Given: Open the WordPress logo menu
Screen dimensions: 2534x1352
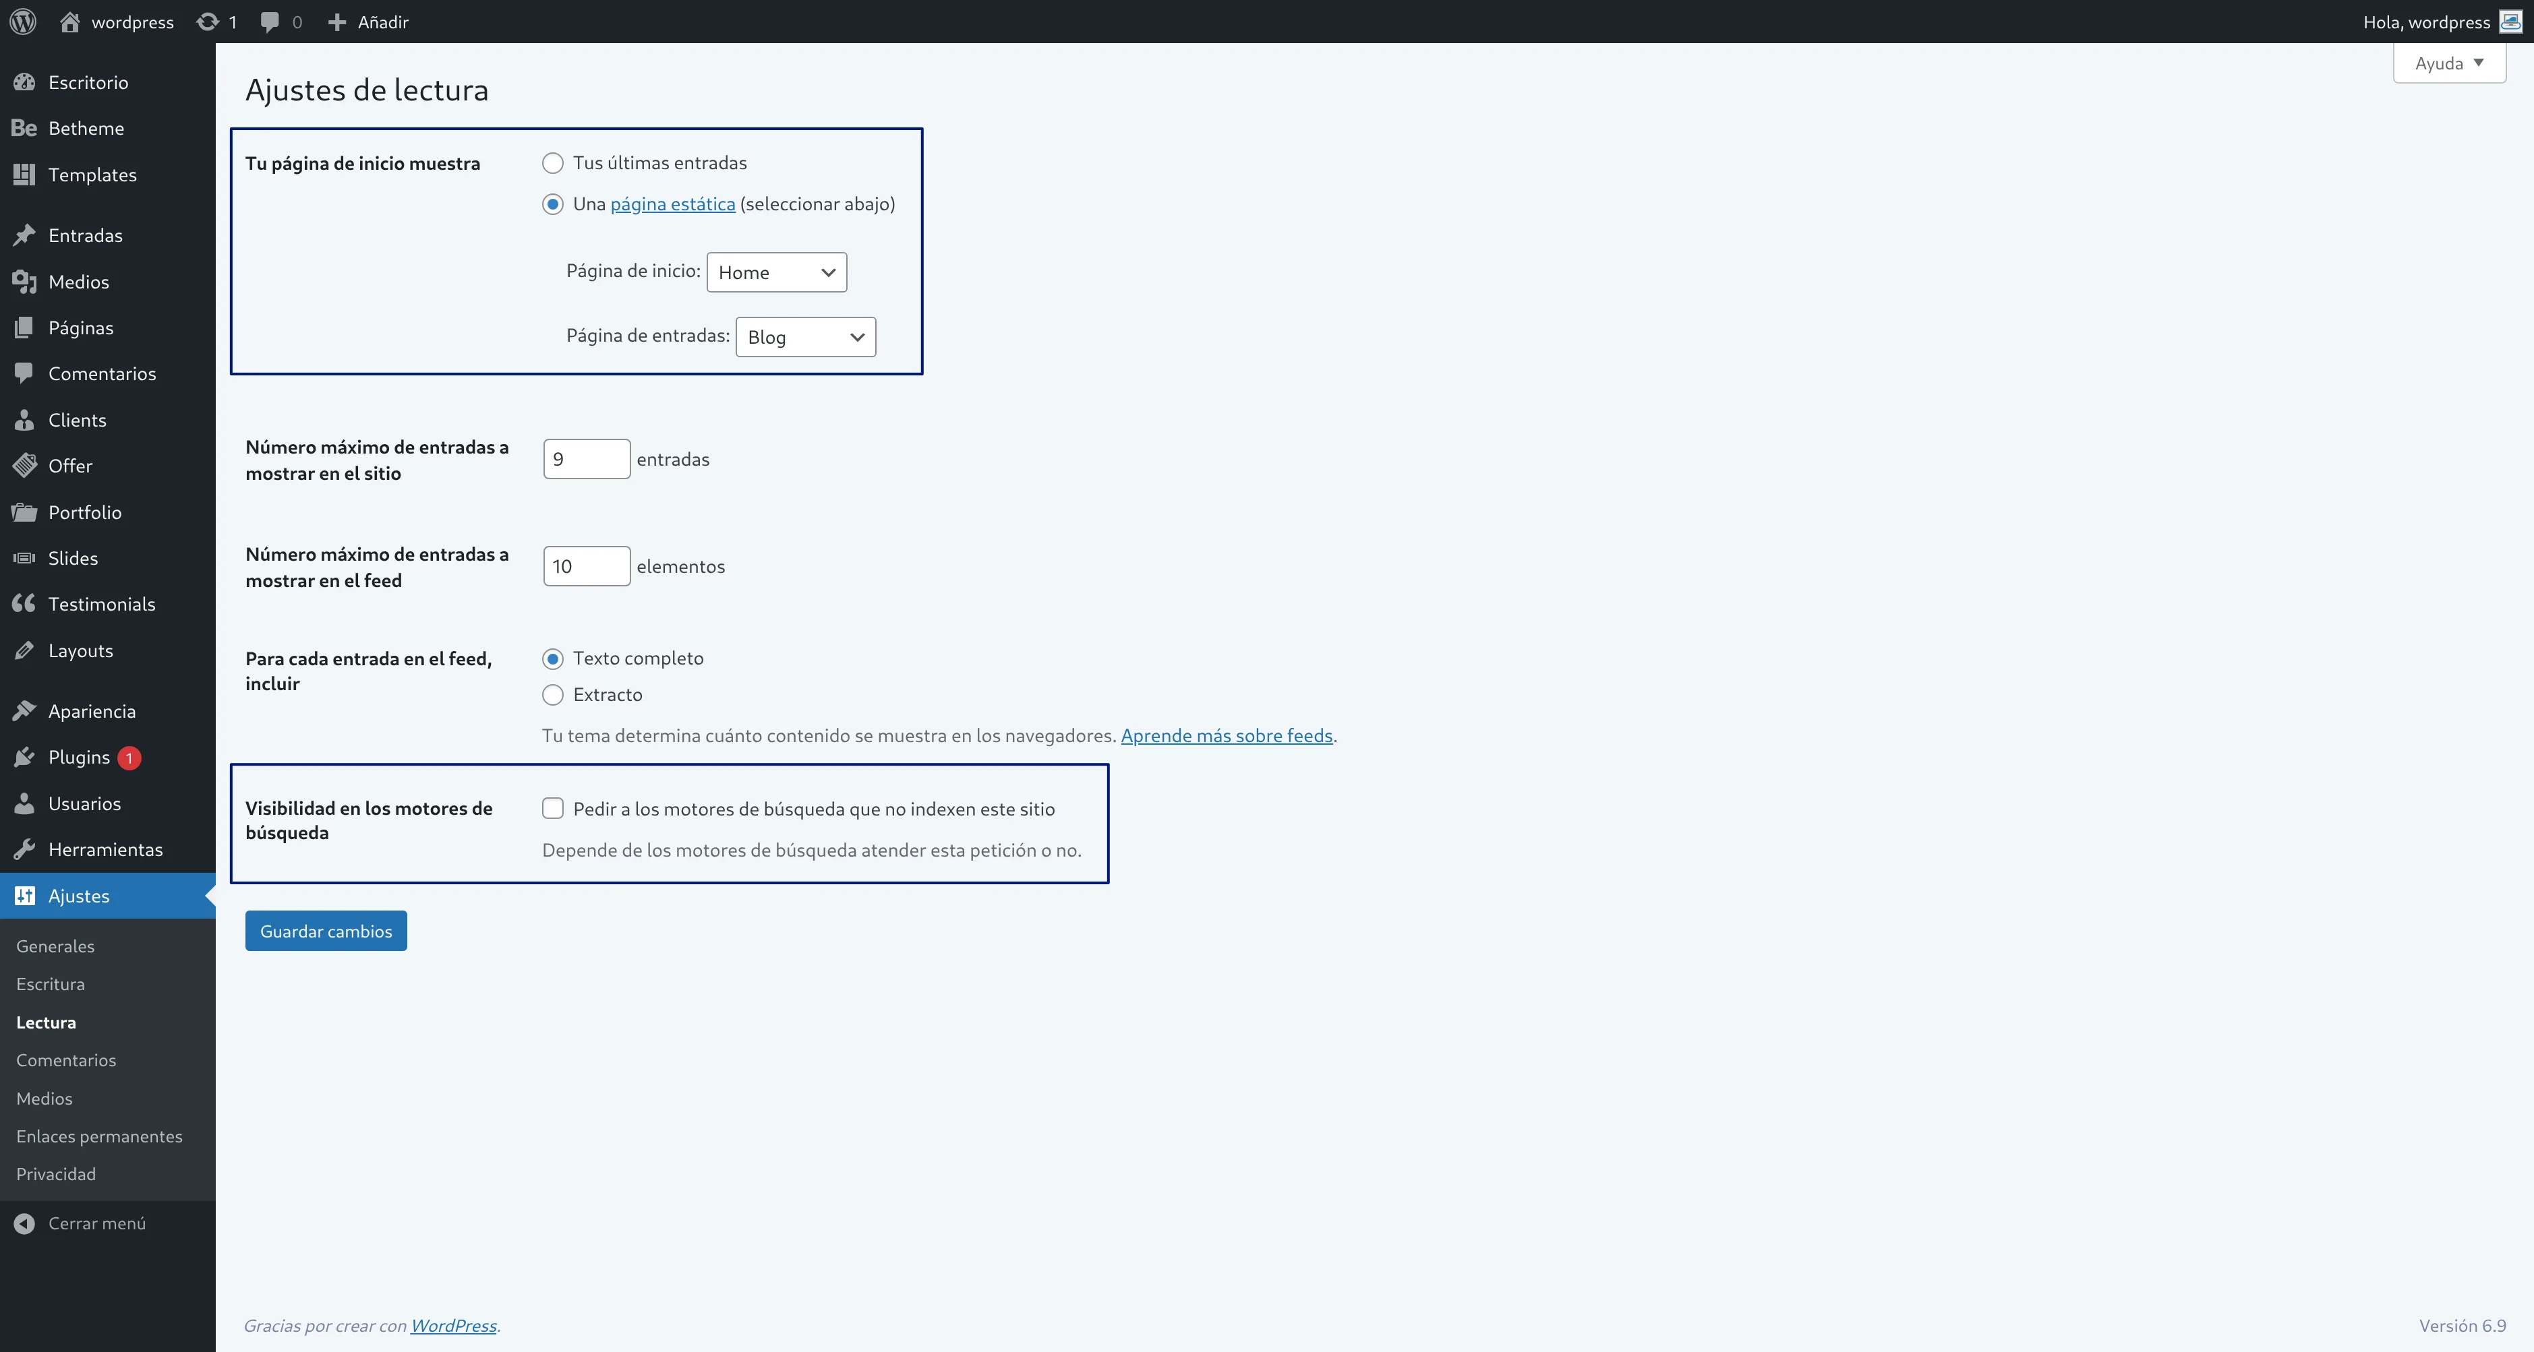Looking at the screenshot, I should 22,21.
